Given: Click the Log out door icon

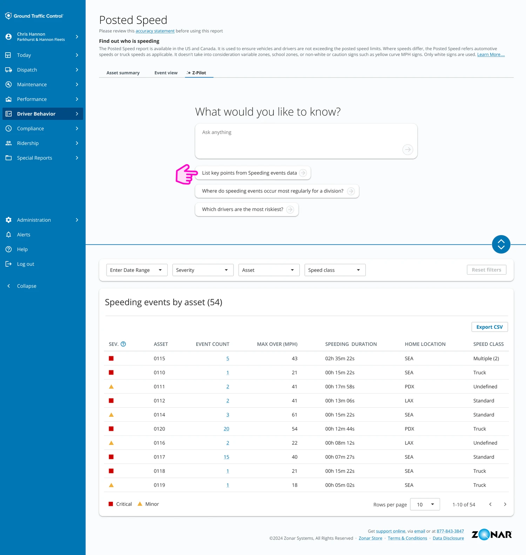Looking at the screenshot, I should click(x=9, y=264).
